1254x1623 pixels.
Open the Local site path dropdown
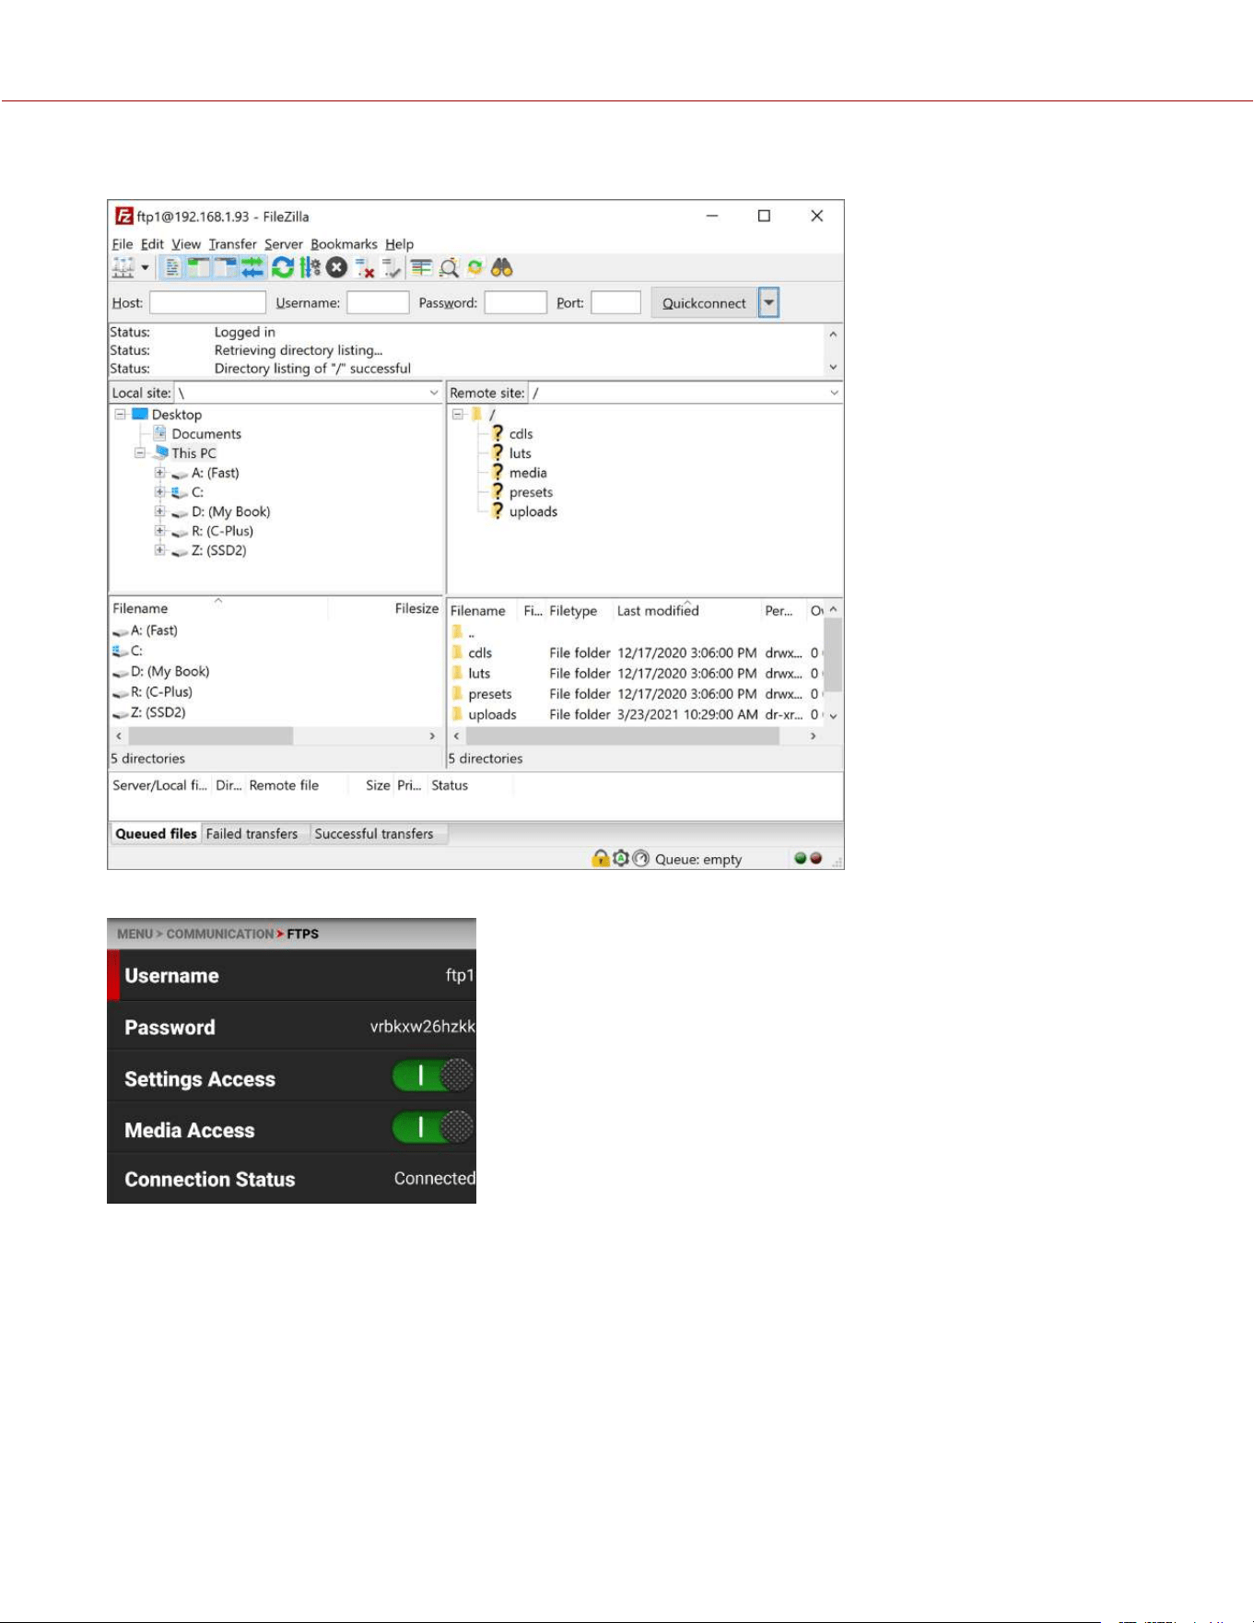coord(434,393)
